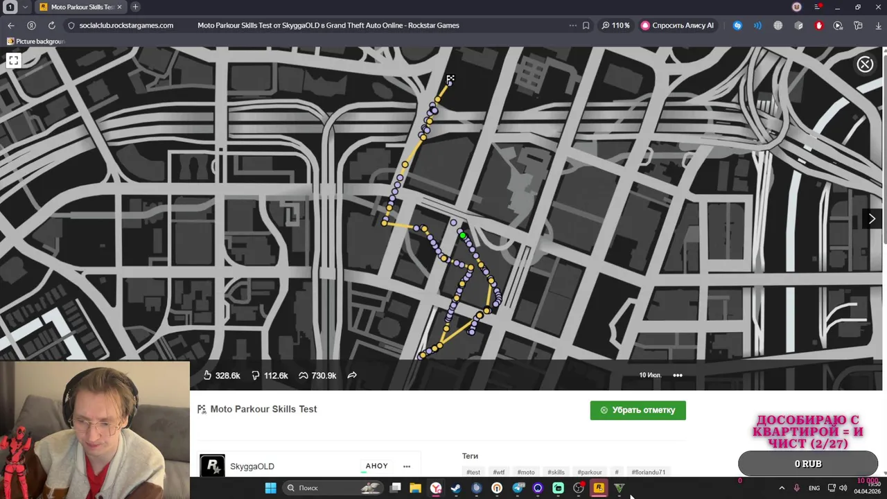The image size is (887, 499).
Task: Open browser menu hamburger icon
Action: [x=818, y=7]
